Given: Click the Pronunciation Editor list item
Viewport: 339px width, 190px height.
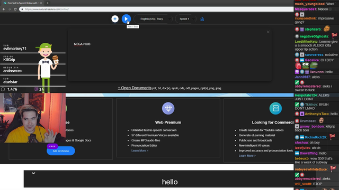Looking at the screenshot, I should pos(144,146).
